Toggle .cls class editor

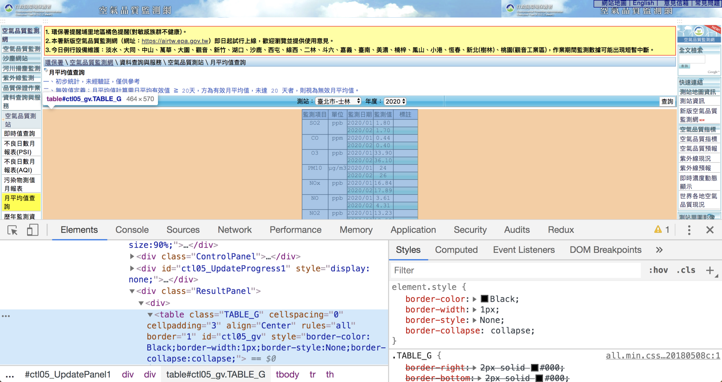(686, 270)
